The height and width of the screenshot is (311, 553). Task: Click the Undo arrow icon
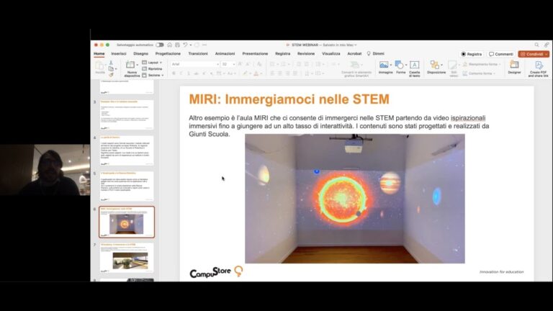(x=185, y=45)
